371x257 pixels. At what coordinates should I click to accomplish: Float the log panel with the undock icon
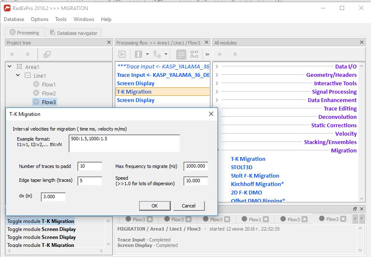click(355, 209)
